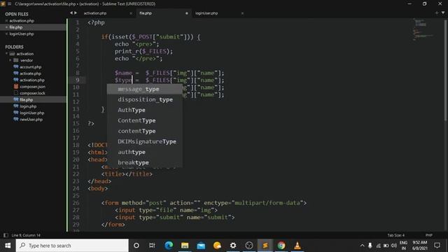
Task: Choose capitalized ContentType autocomplete suggestion
Action: click(x=145, y=120)
